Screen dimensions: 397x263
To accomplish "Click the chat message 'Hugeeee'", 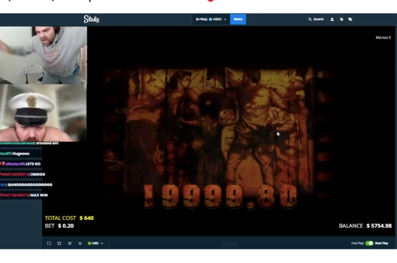I will pyautogui.click(x=15, y=154).
